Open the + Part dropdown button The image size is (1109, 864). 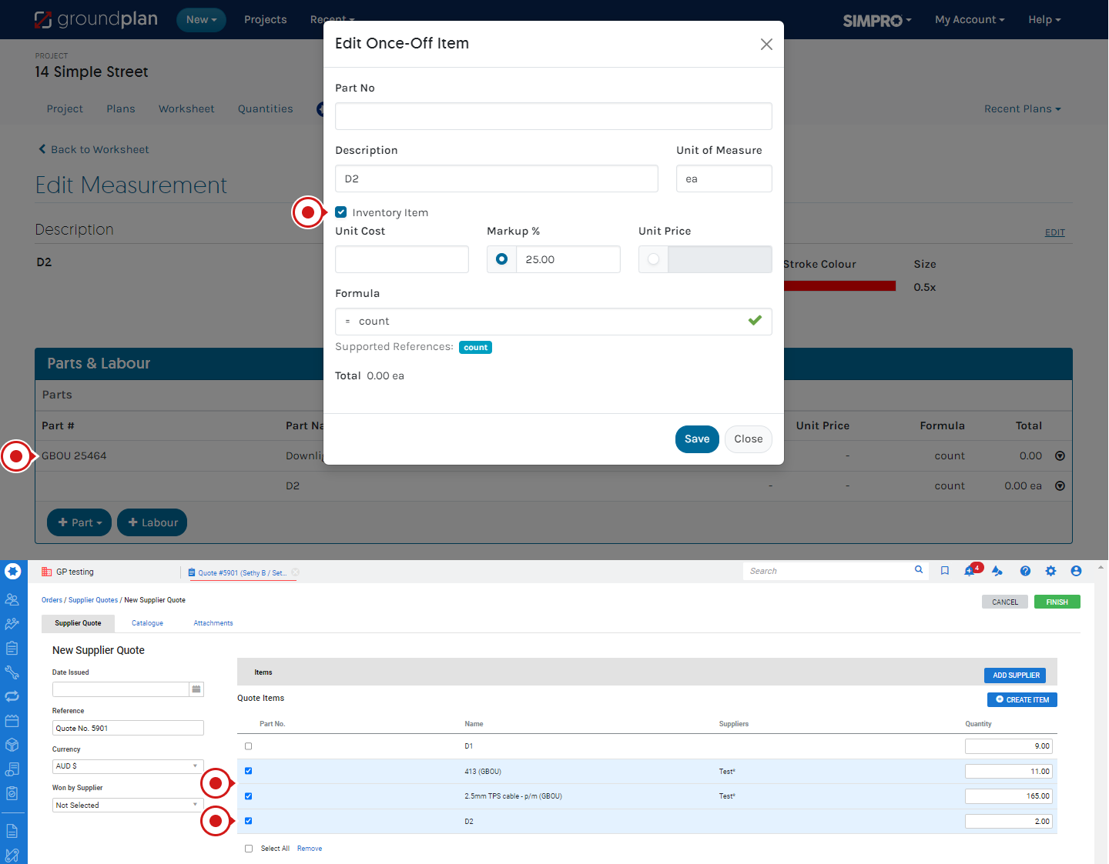click(79, 522)
